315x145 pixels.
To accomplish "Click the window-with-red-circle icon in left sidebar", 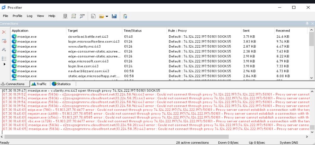I will pos(4,41).
